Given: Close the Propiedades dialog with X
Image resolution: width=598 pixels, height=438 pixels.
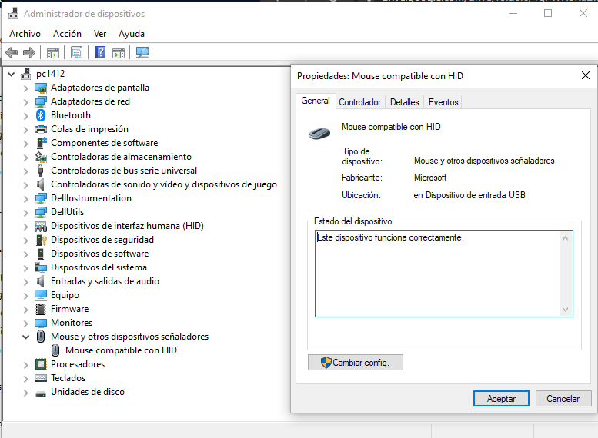Looking at the screenshot, I should tap(586, 75).
